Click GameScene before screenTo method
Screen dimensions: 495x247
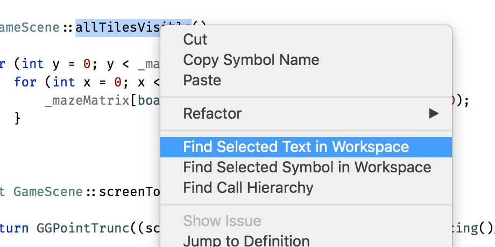48,191
